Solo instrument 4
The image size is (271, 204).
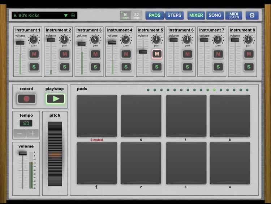126,67
